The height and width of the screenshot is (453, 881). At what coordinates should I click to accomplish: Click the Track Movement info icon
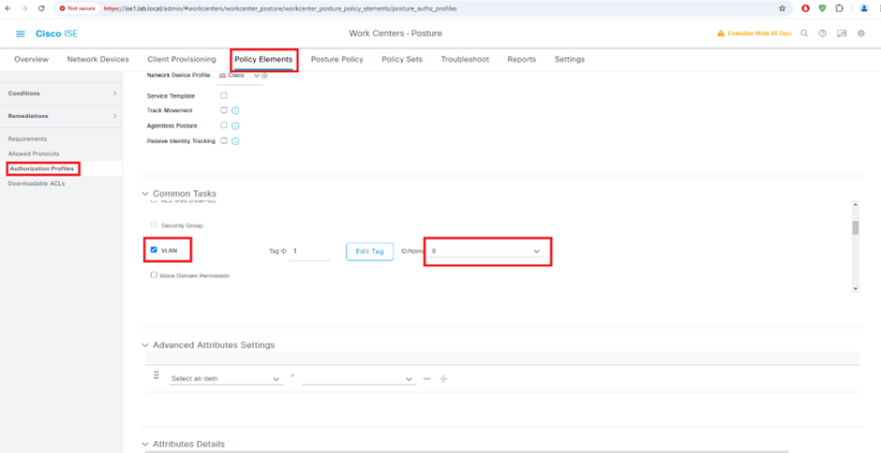coord(235,110)
